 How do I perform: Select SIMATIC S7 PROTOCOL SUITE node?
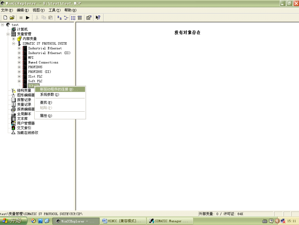45,43
